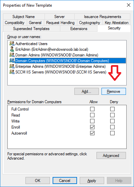Screen dimensions: 134x187
Task: Enable Allow checkbox for Full Control
Action: (x=92, y=109)
